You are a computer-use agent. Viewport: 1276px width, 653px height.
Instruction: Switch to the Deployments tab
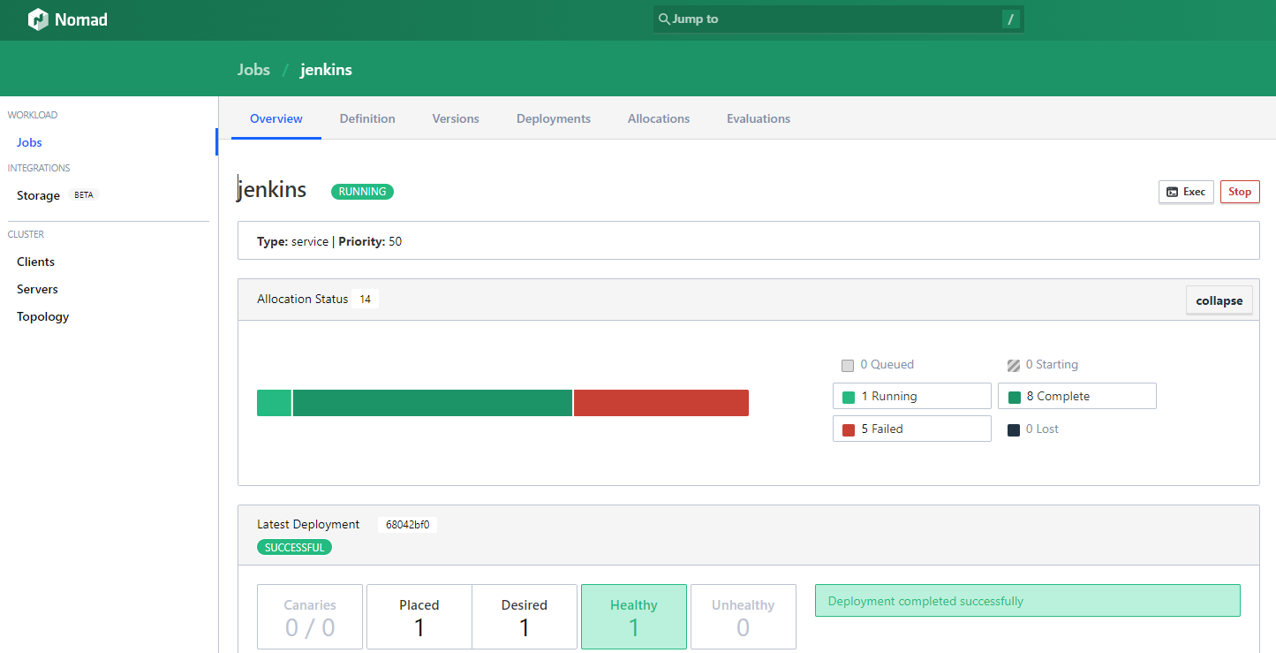click(554, 118)
